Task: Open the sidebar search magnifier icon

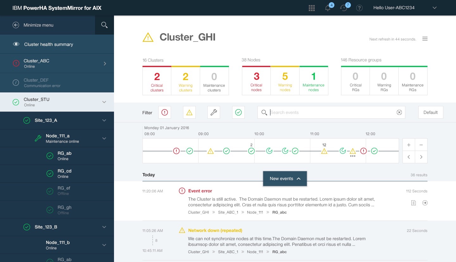Action: point(104,25)
